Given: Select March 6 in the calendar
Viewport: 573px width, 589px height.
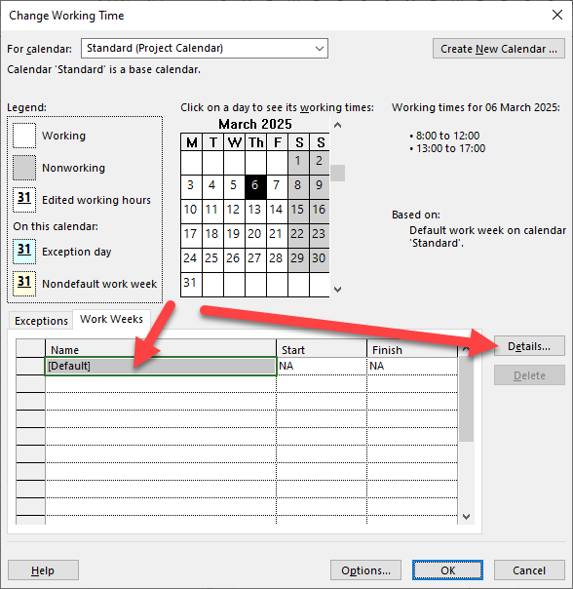Looking at the screenshot, I should [255, 185].
